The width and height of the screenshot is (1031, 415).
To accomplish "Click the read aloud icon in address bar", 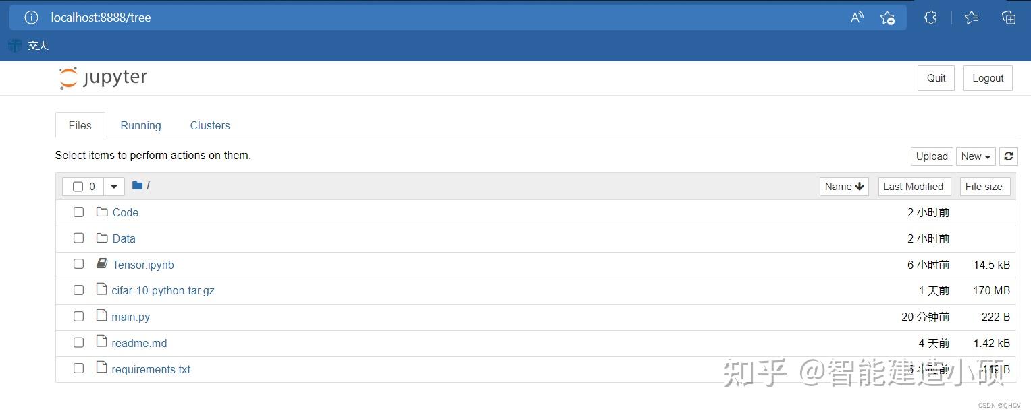I will click(857, 18).
